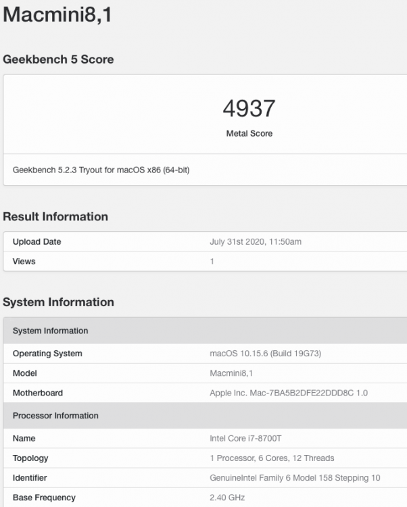Click the GenuineIntel Family 6 Model 158 value

point(295,477)
